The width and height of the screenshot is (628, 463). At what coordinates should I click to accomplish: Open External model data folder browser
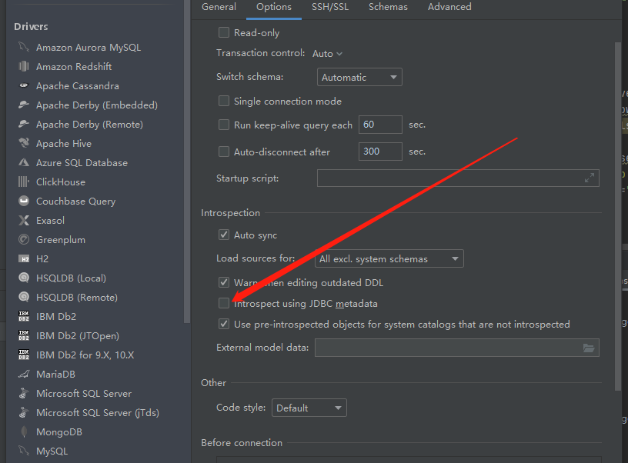tap(590, 348)
